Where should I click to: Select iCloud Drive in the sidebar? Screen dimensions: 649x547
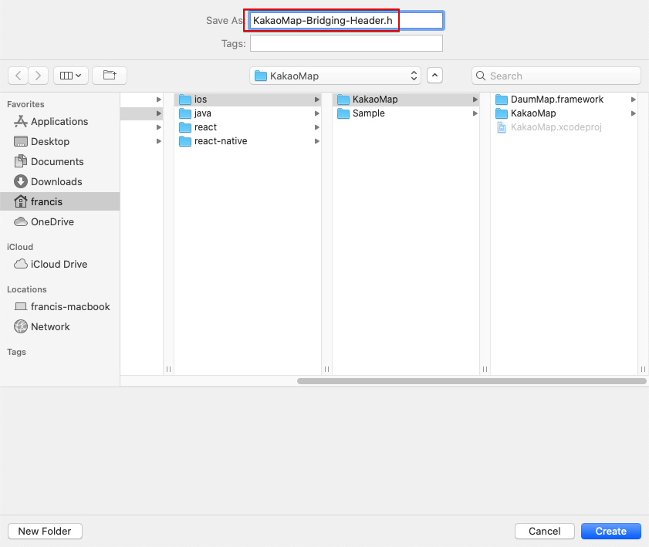coord(59,264)
